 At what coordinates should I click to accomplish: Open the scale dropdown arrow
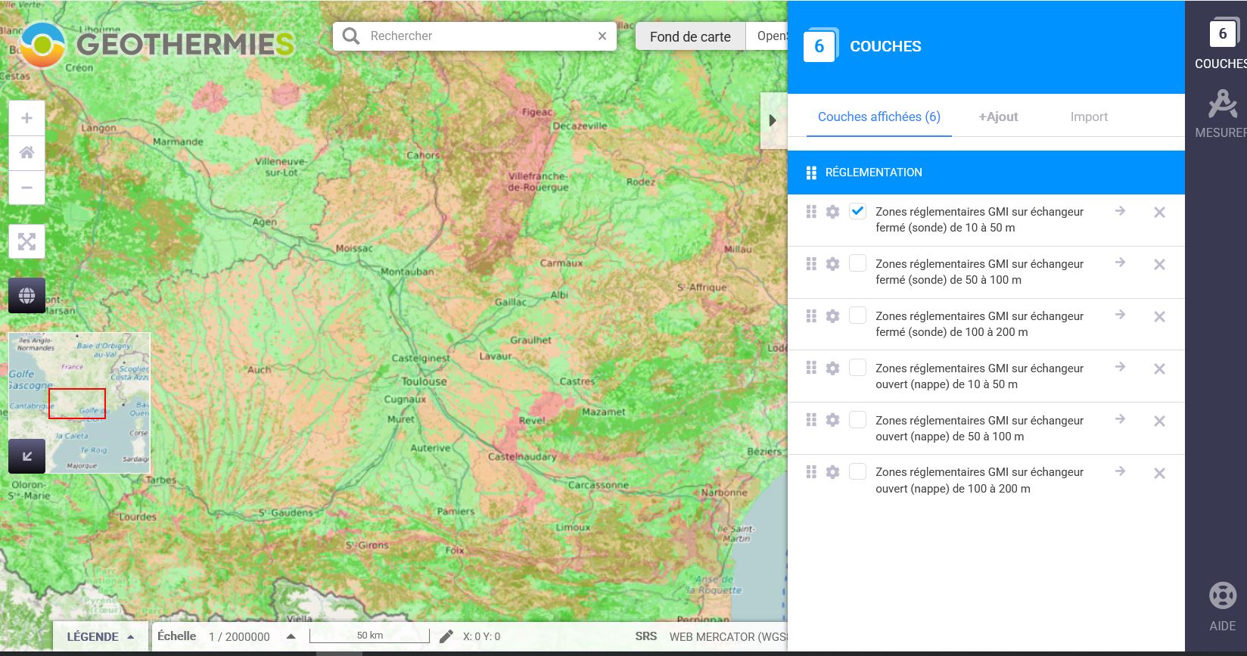coord(291,636)
